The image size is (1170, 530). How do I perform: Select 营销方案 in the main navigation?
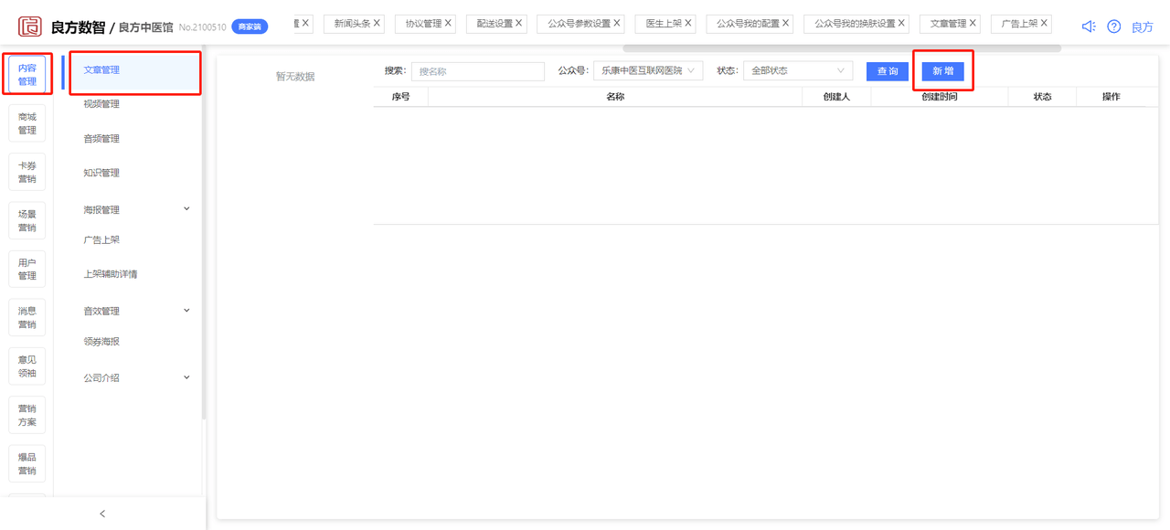[27, 415]
